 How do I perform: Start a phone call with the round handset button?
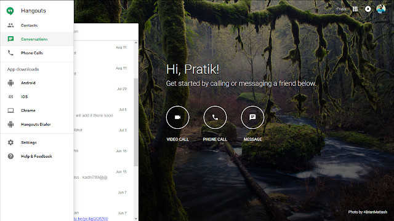(215, 117)
